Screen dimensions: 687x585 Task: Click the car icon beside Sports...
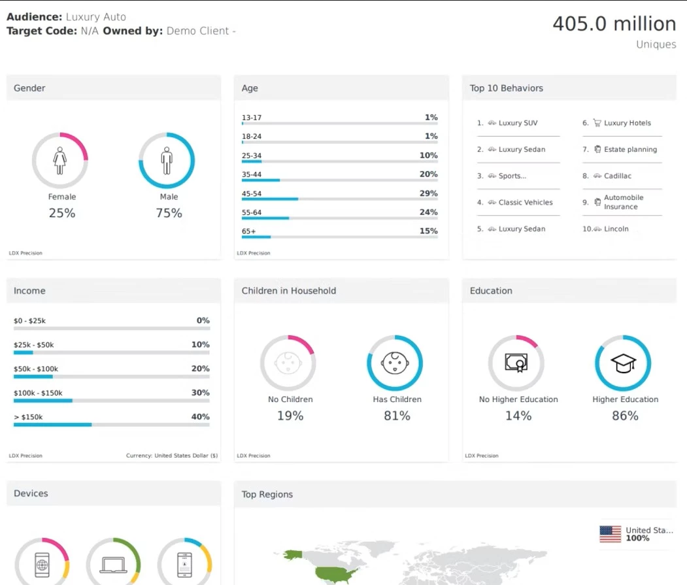coord(492,176)
